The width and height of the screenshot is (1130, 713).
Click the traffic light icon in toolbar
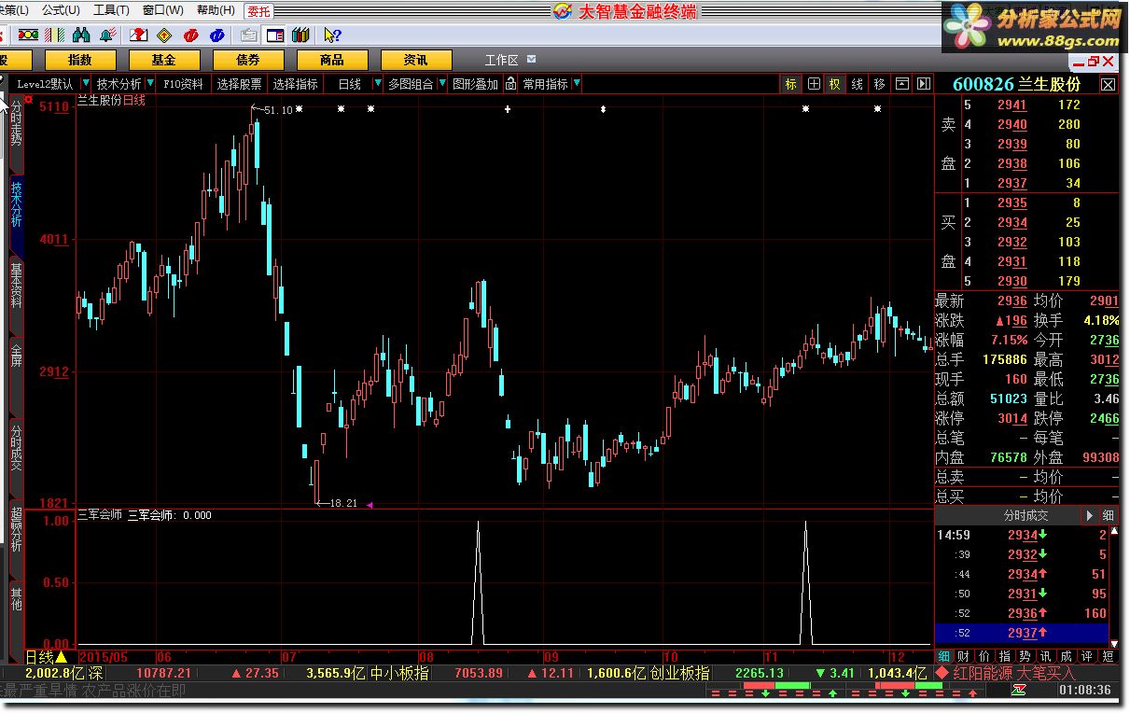coord(27,35)
